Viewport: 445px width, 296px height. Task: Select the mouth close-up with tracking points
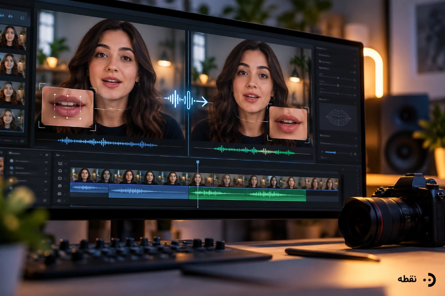[x=67, y=107]
